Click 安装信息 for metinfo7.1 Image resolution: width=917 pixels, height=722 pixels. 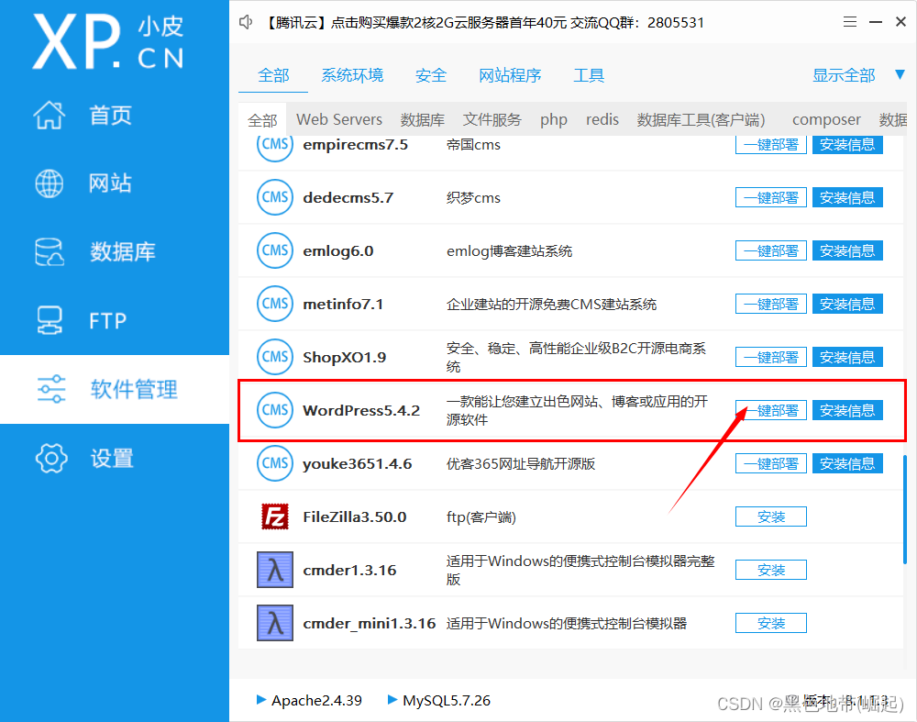coord(847,305)
